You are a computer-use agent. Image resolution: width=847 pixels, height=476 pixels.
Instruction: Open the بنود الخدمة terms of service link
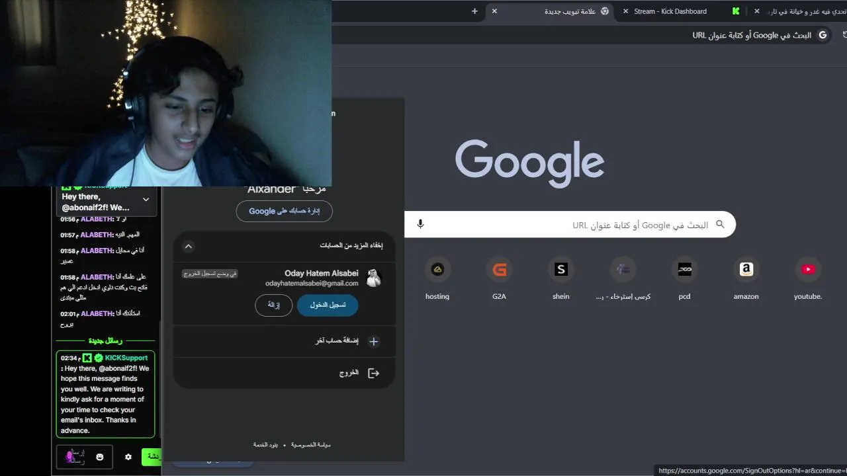(x=266, y=445)
